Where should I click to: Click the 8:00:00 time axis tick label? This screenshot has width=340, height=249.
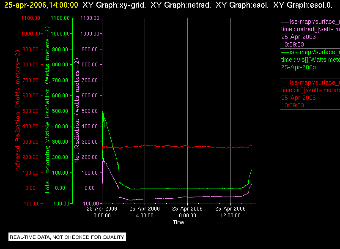pos(187,212)
